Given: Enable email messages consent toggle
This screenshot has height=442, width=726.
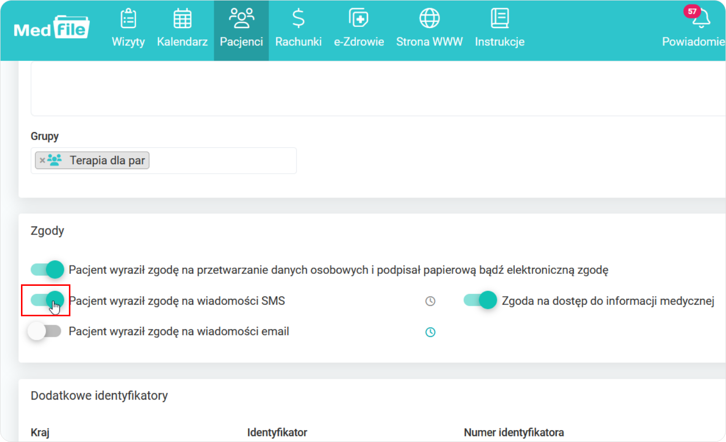Looking at the screenshot, I should point(44,331).
